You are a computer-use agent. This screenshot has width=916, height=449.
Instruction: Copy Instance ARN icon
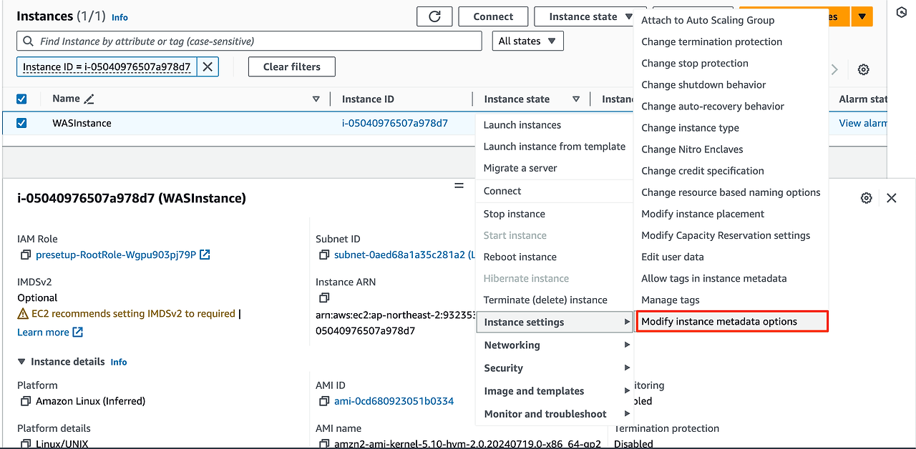[324, 297]
